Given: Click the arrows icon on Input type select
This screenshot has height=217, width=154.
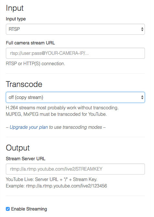Looking at the screenshot, I should [x=142, y=29].
